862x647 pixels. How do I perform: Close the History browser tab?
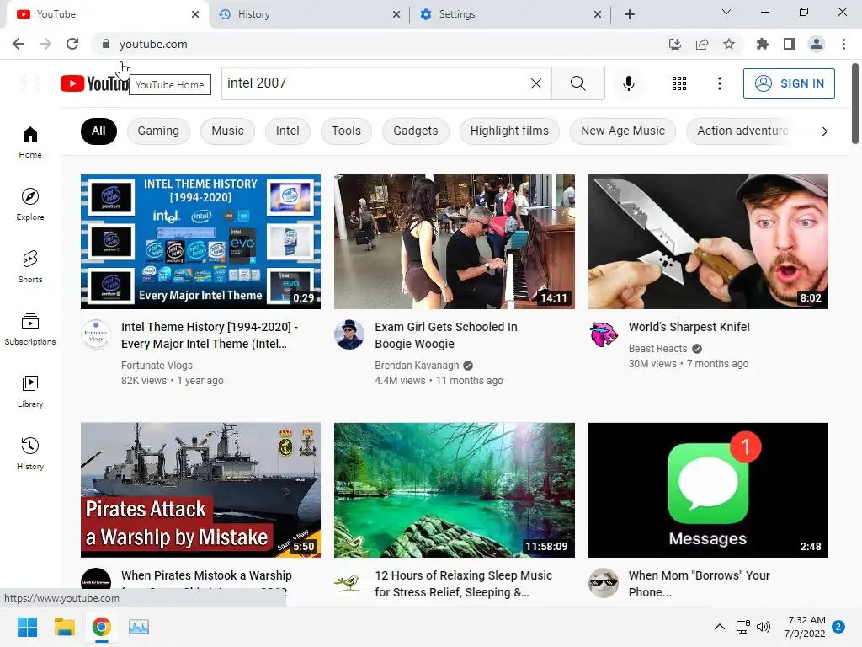pos(396,14)
